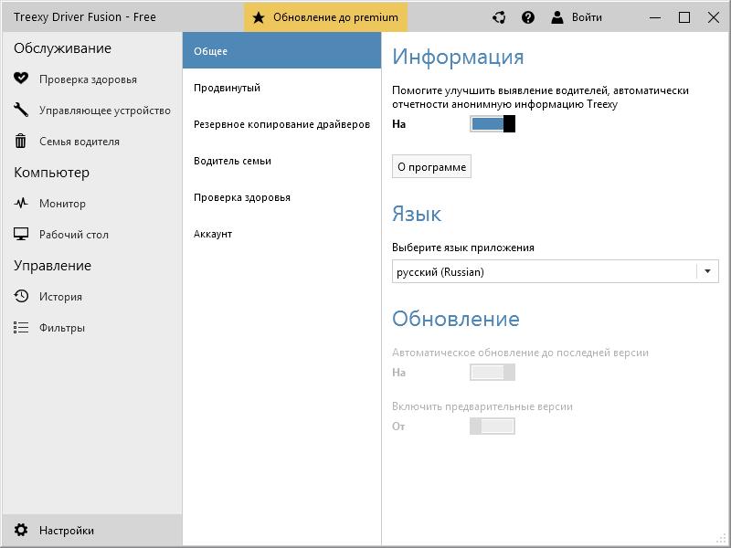The width and height of the screenshot is (731, 548).
Task: Select Настройки label at the sidebar bottom
Action: 67,531
